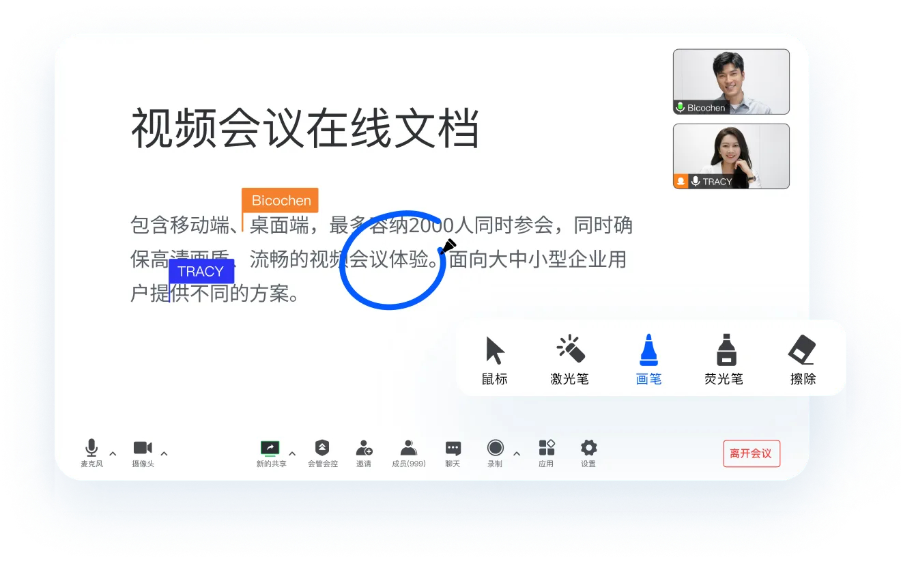The width and height of the screenshot is (901, 579).
Task: Start 新的共享 screen sharing
Action: coord(269,449)
